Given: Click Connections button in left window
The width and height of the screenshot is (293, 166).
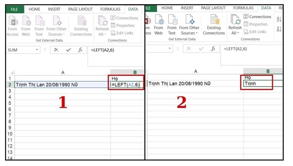Looking at the screenshot, I should pos(125,18).
